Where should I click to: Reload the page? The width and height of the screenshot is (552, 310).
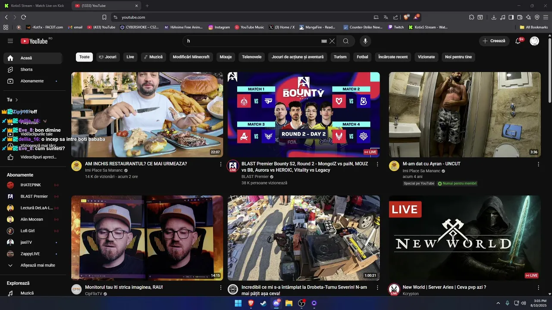(23, 17)
